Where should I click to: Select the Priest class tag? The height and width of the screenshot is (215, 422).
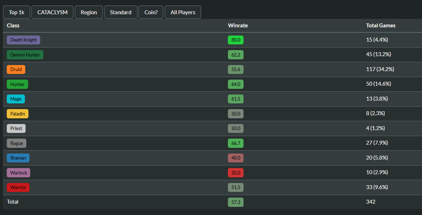tap(16, 128)
